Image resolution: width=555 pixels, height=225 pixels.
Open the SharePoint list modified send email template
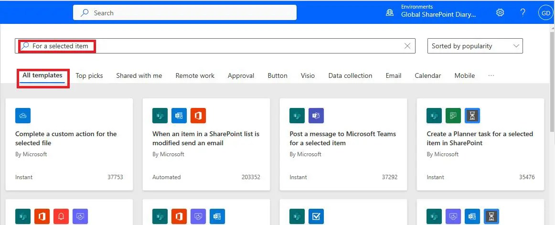[206, 144]
